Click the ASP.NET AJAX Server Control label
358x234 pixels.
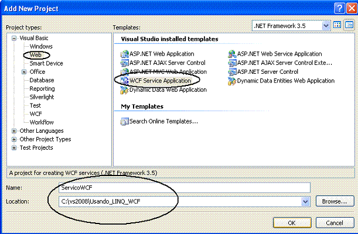click(x=168, y=63)
